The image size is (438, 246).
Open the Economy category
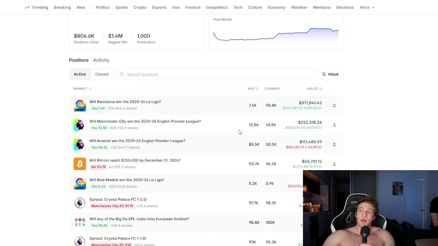[276, 7]
